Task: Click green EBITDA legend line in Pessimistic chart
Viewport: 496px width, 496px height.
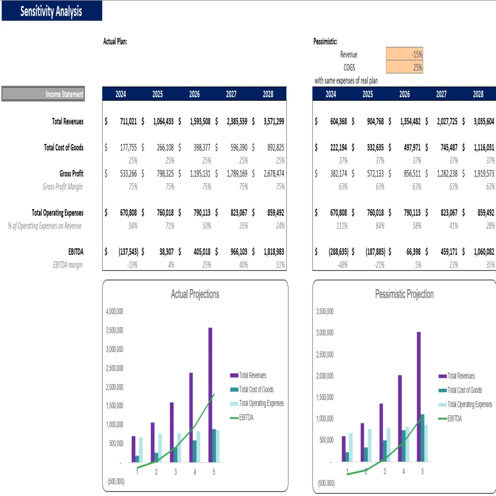Action: coord(442,419)
